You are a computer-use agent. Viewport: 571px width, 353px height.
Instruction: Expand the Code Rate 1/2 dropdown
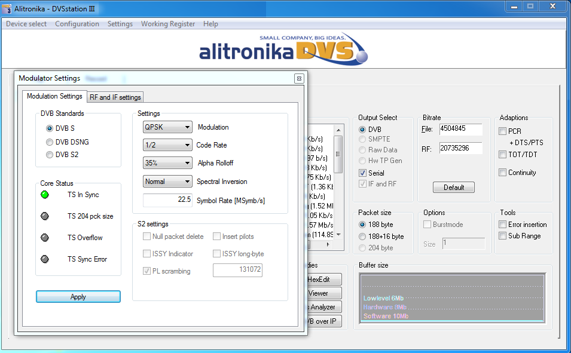pyautogui.click(x=167, y=145)
